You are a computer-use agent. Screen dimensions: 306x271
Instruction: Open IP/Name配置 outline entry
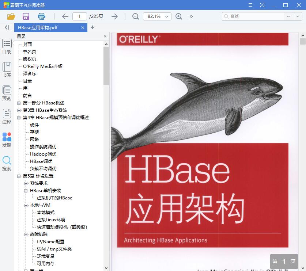[50, 242]
